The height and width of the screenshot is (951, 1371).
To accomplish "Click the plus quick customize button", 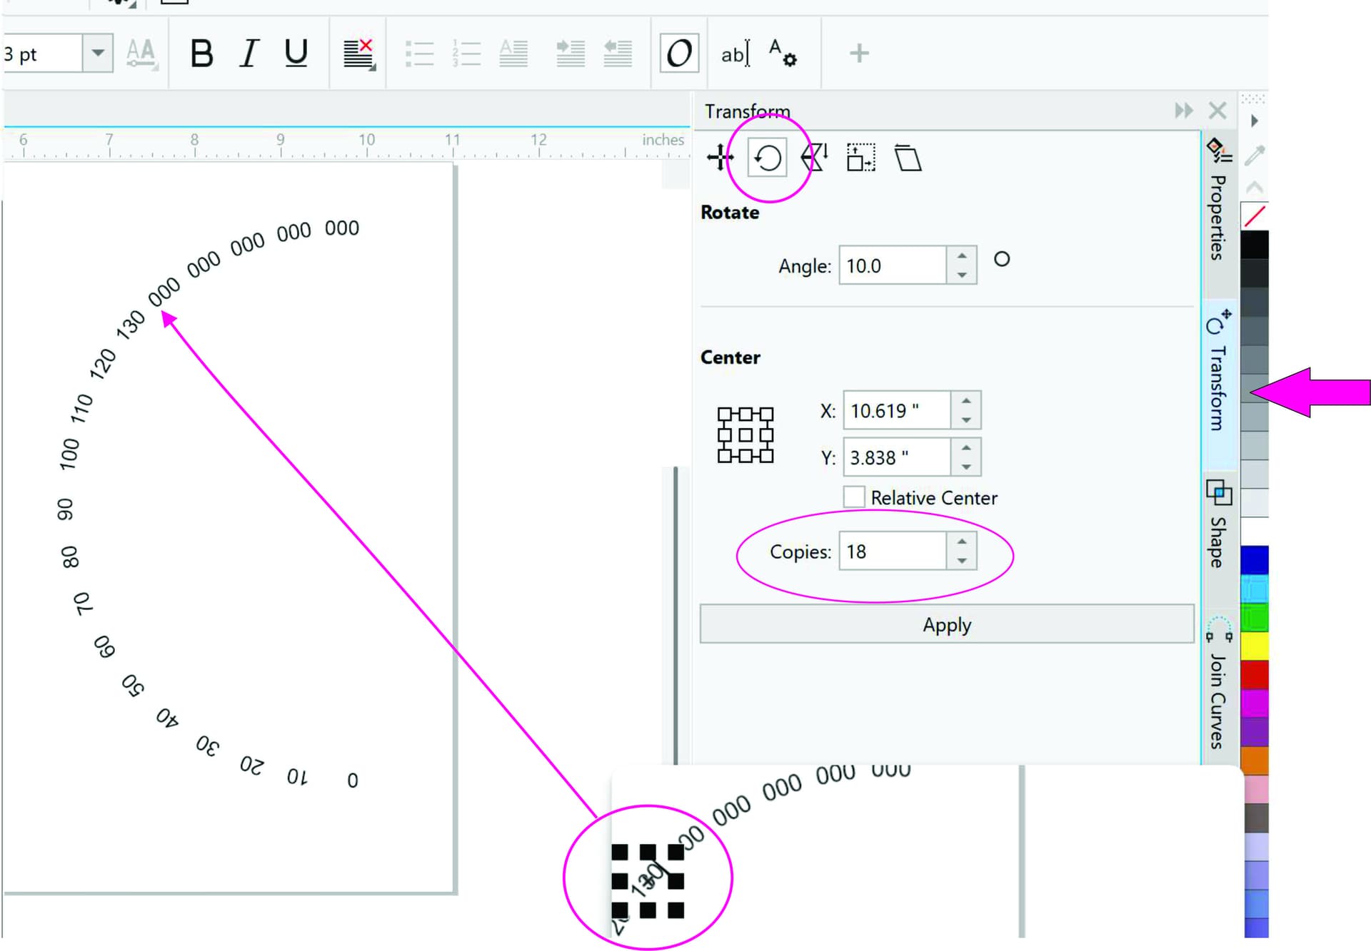I will coord(859,54).
